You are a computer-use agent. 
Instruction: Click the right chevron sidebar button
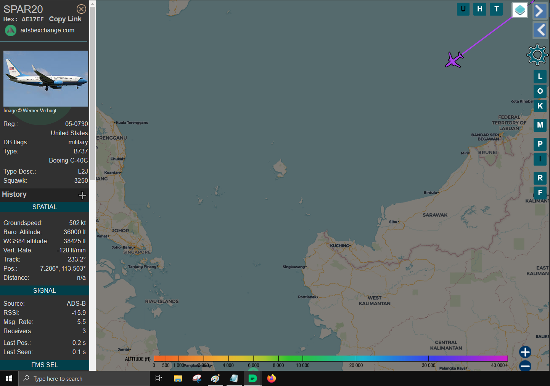[540, 11]
